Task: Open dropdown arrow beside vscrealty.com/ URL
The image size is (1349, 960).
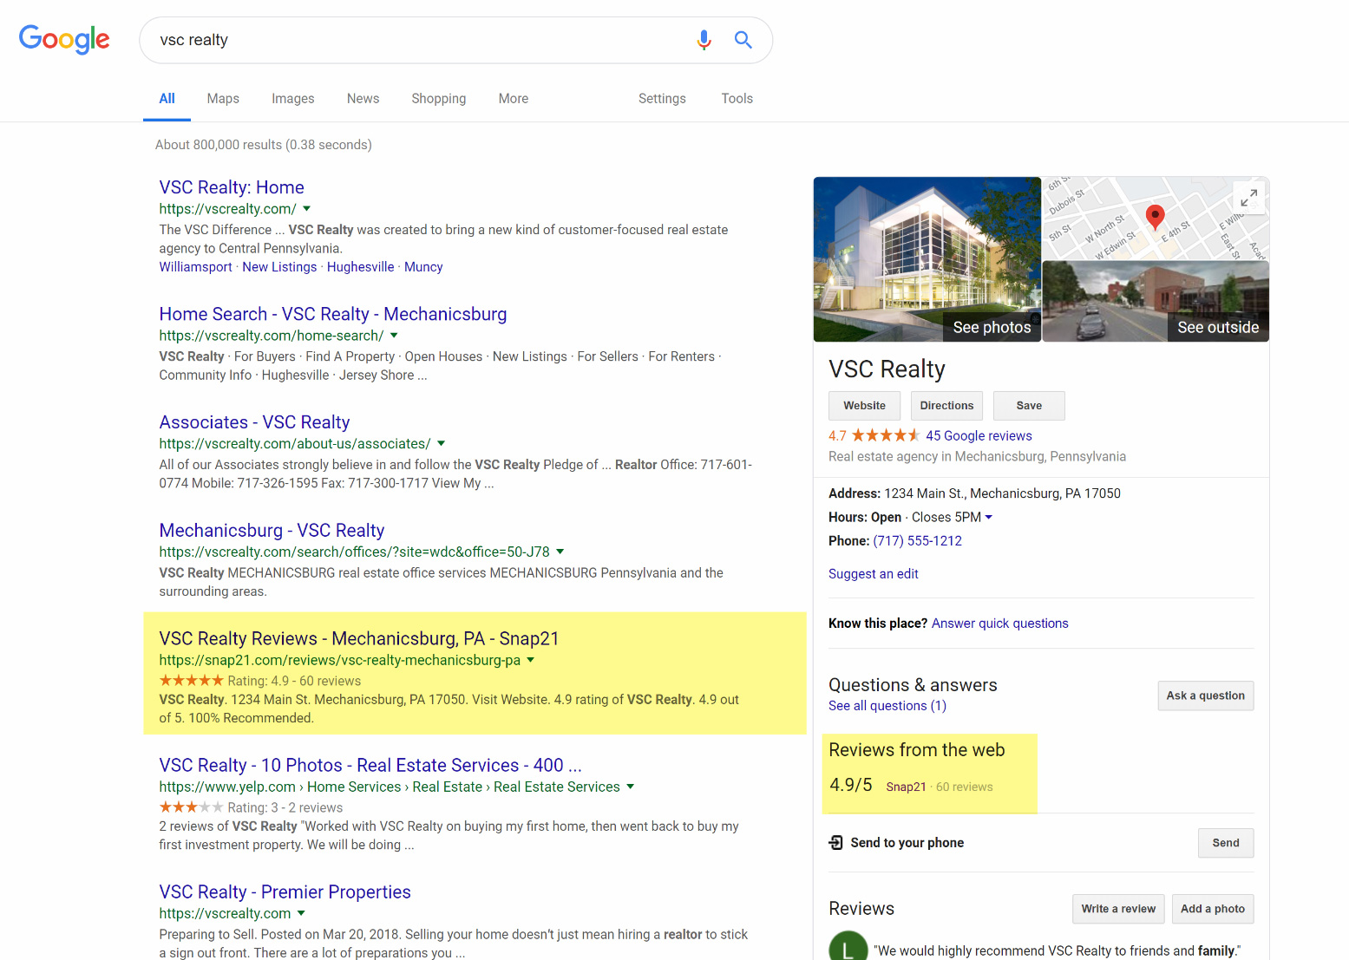Action: coord(306,209)
